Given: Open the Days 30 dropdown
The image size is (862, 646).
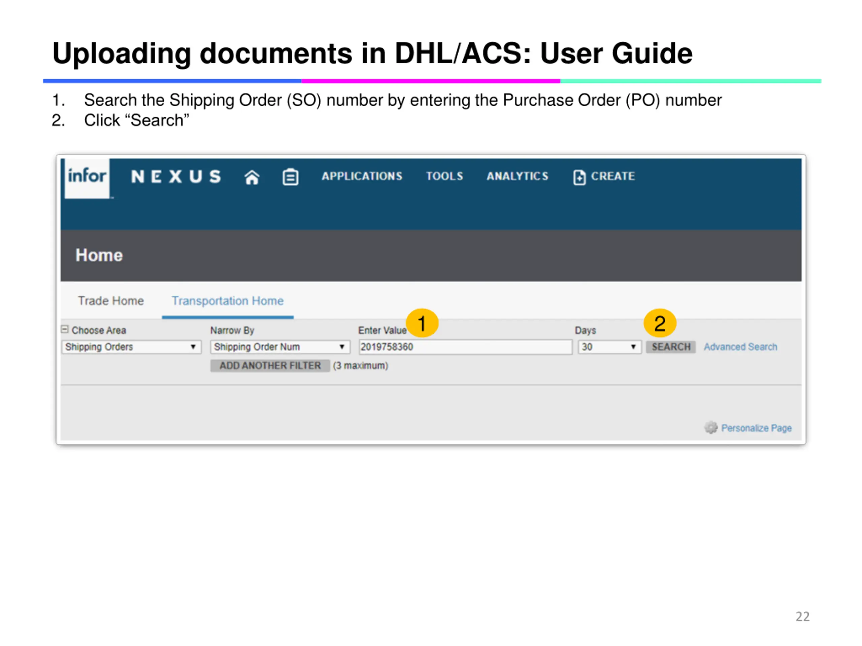Looking at the screenshot, I should (609, 347).
